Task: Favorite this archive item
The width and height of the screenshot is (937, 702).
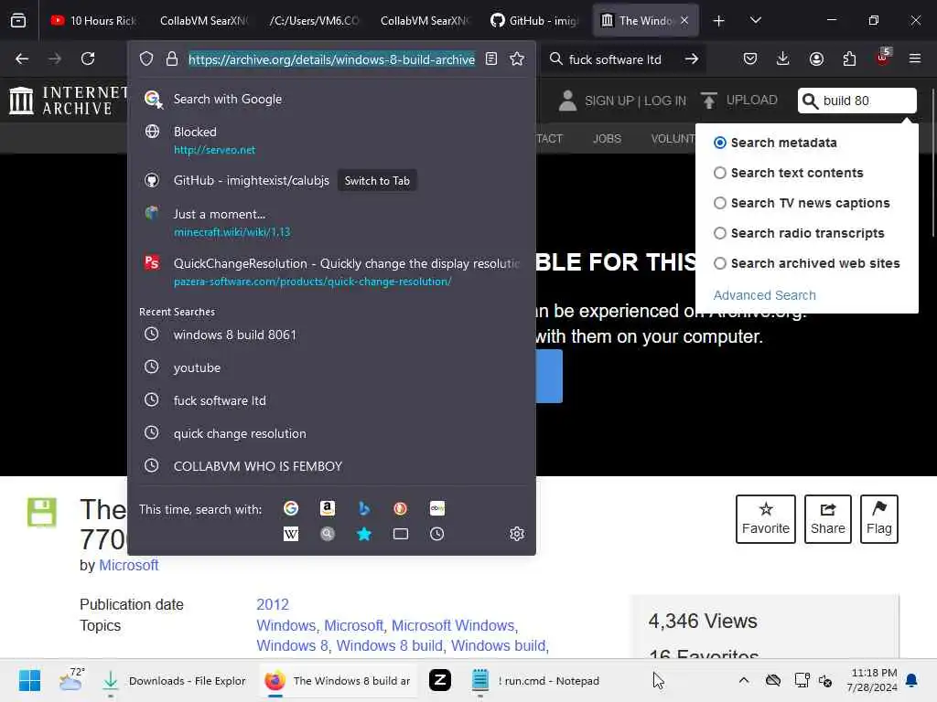Action: [766, 519]
